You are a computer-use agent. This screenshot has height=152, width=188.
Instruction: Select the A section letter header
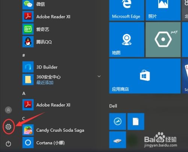24,93
